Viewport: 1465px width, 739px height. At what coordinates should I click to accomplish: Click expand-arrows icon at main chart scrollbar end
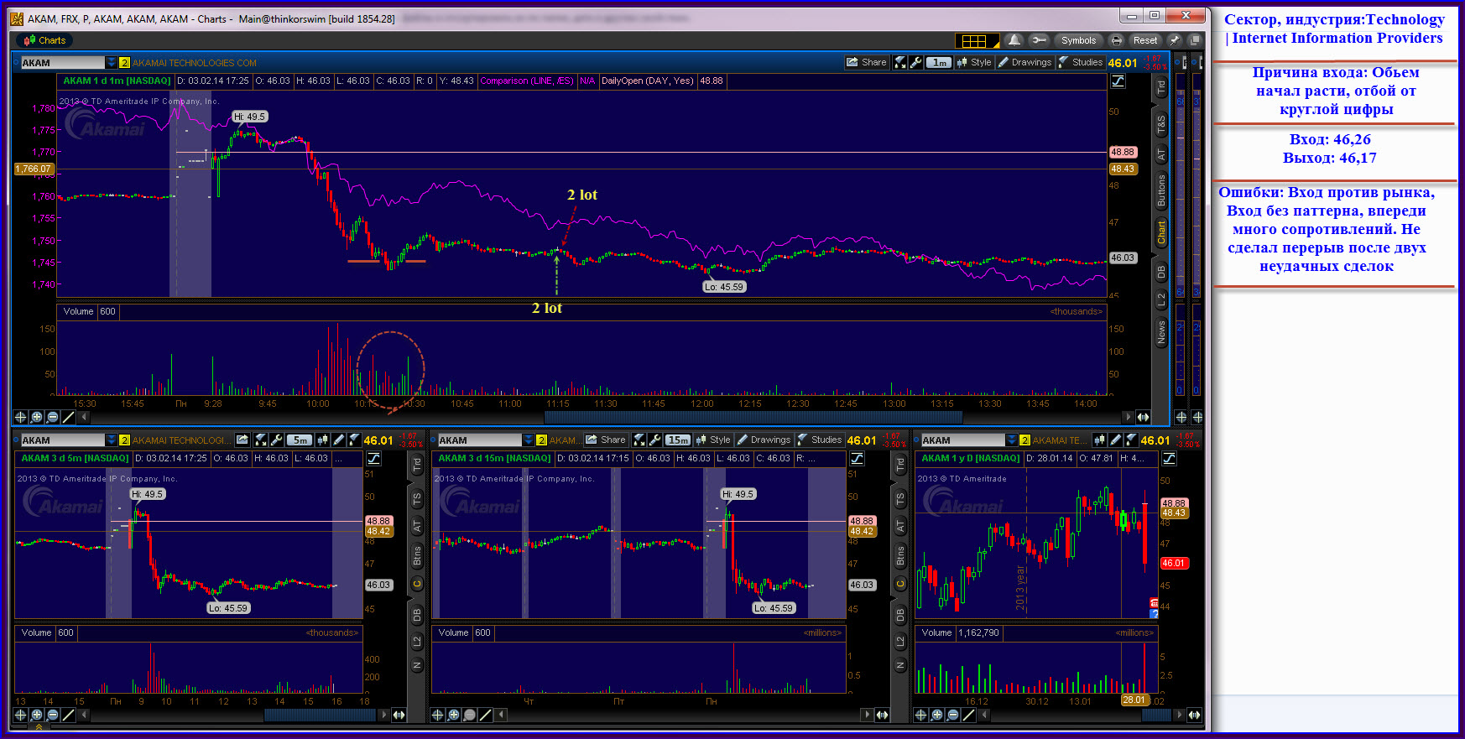pos(1143,417)
